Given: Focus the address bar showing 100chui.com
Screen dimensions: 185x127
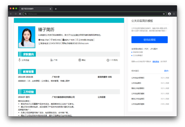Looking at the screenshot, I should tap(95, 14).
